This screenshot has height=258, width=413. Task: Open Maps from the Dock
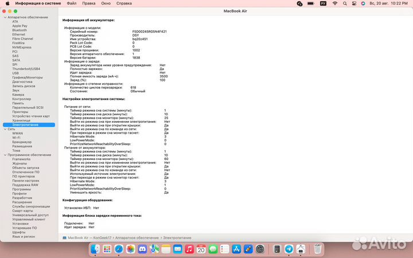click(154, 249)
